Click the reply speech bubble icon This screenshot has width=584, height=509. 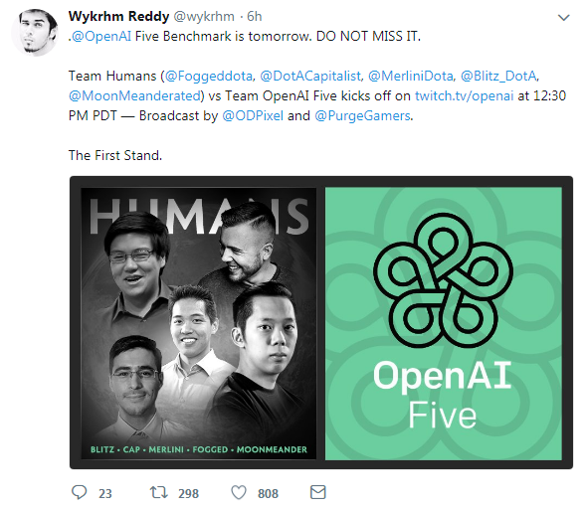coord(79,492)
